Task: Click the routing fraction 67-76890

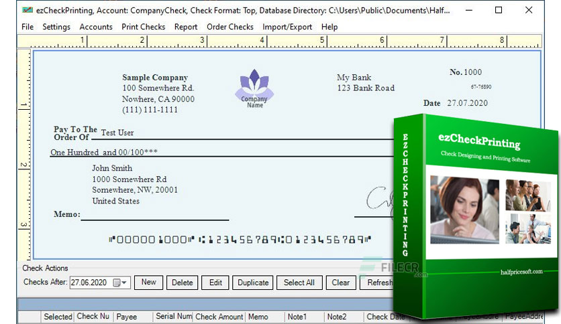Action: [x=481, y=87]
